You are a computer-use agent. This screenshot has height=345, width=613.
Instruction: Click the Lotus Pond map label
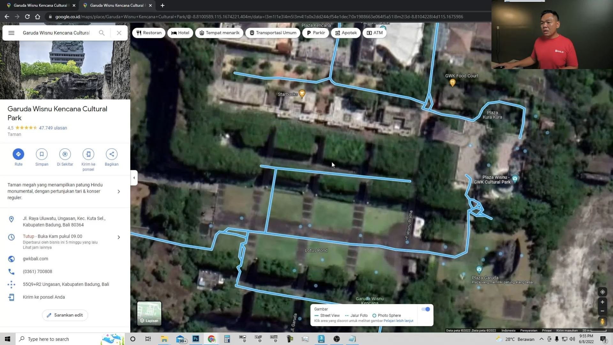pyautogui.click(x=316, y=250)
